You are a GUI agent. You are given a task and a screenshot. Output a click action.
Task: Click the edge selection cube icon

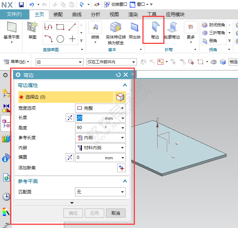point(120,97)
